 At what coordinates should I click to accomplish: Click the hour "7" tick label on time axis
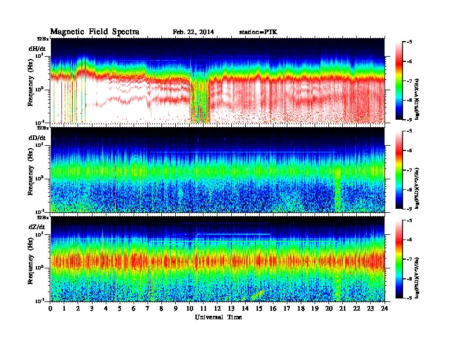(148, 309)
